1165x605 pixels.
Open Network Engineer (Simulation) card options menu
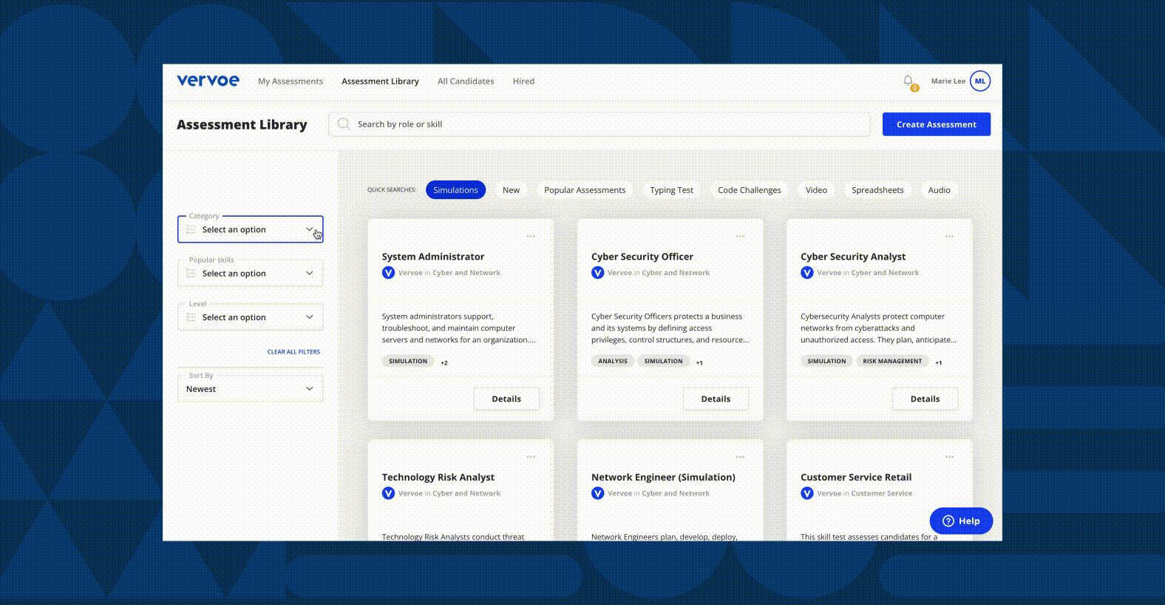(x=740, y=457)
